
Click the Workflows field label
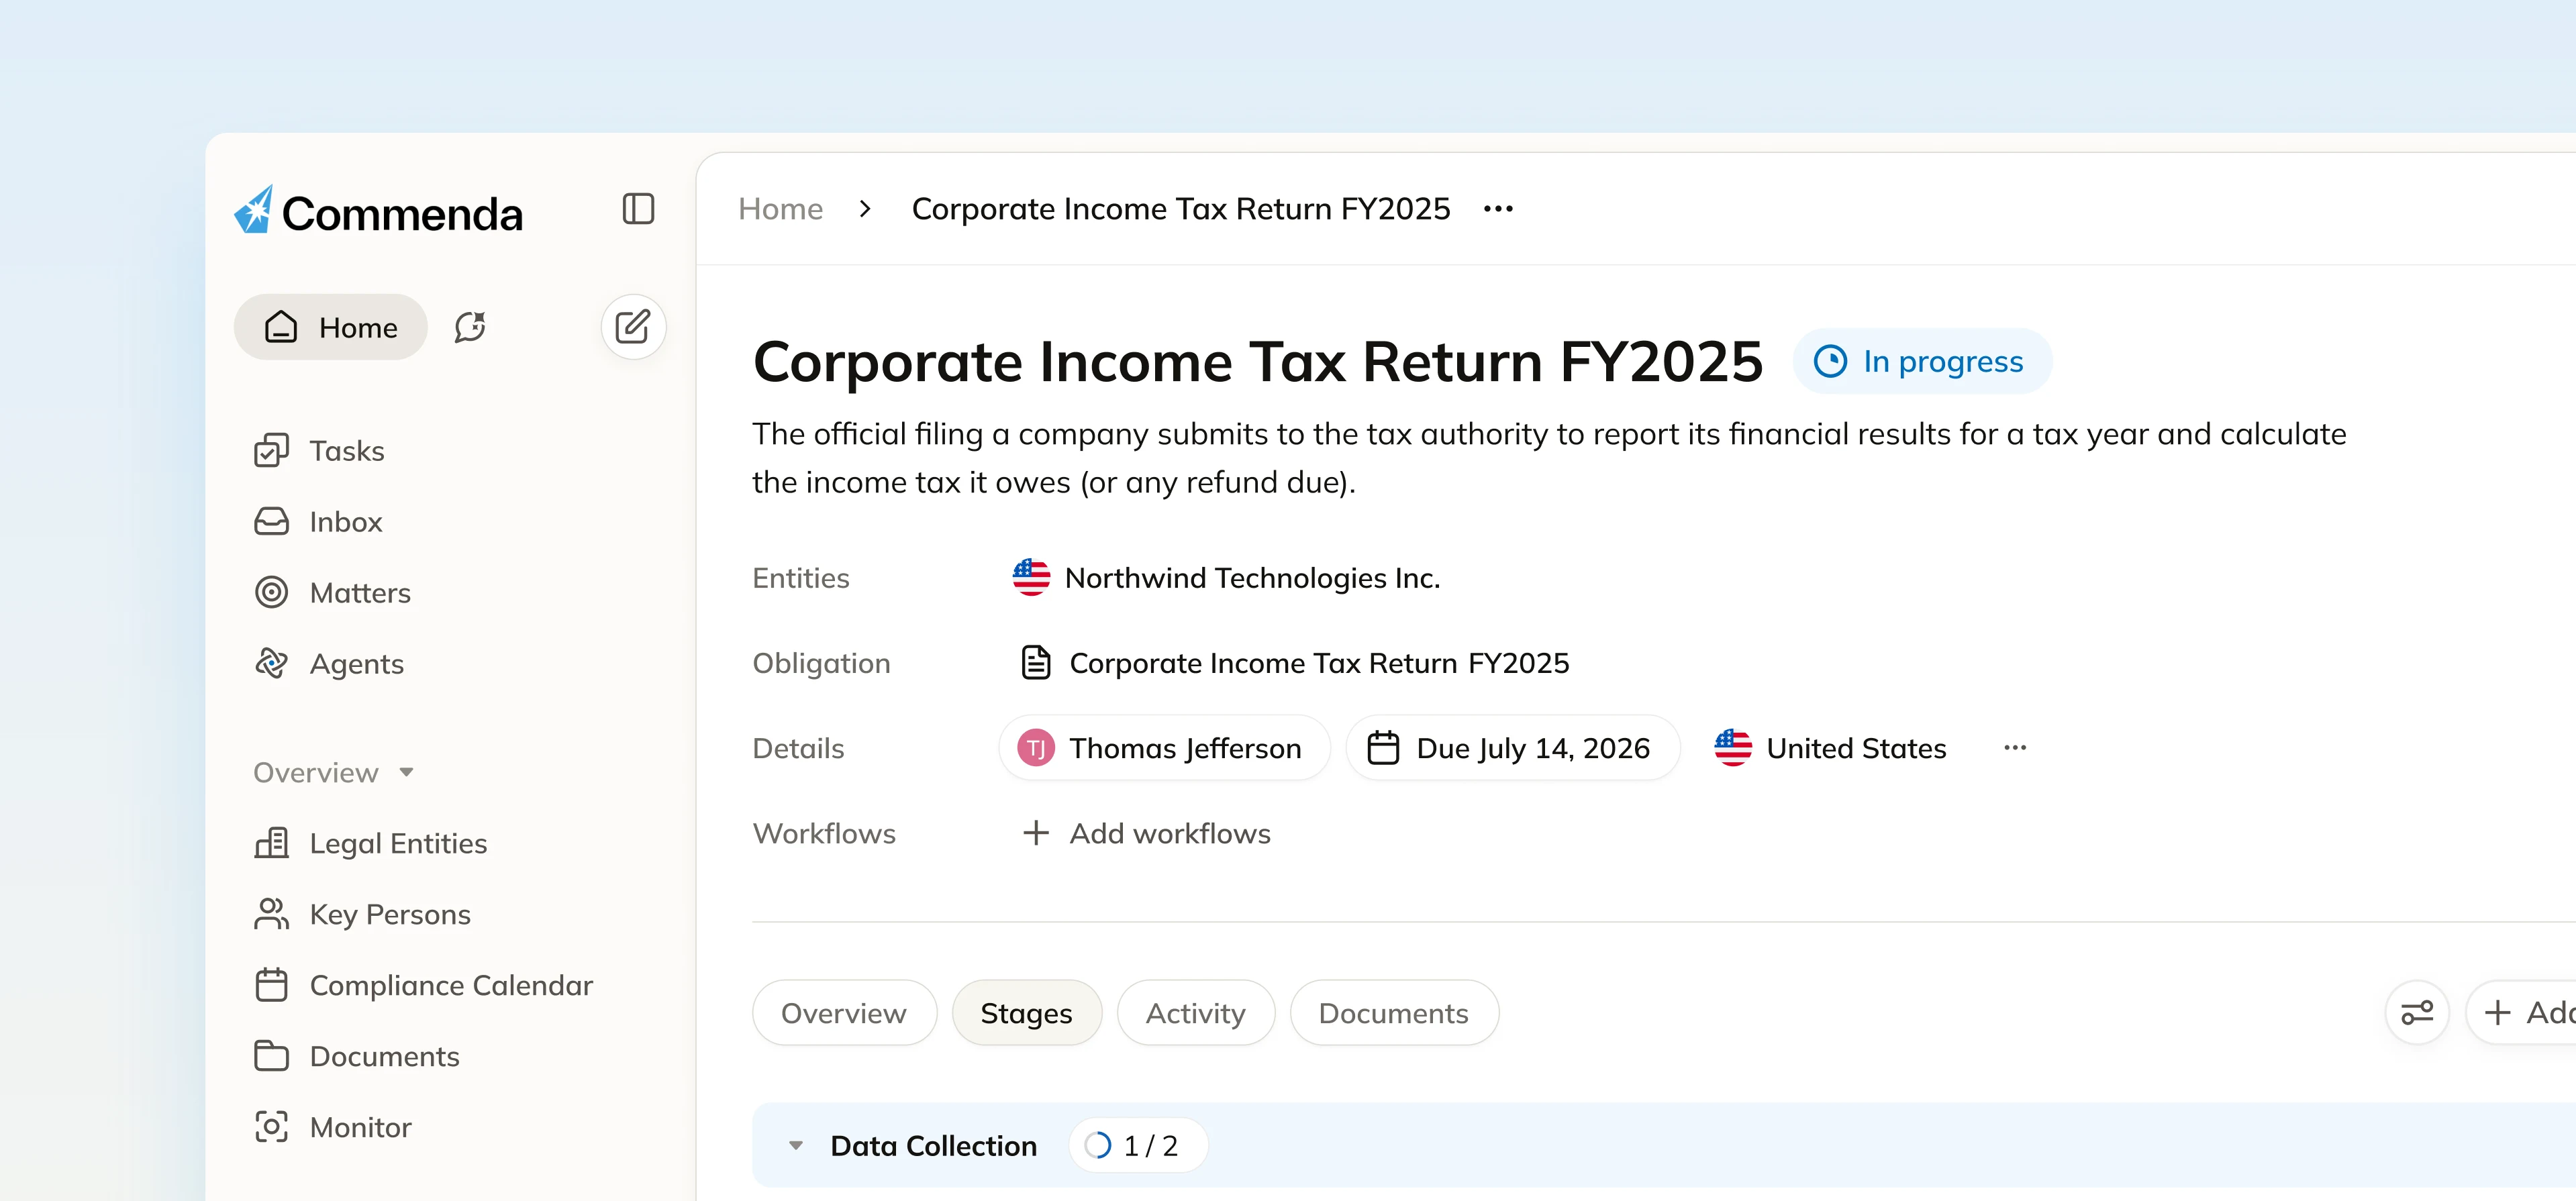tap(824, 834)
